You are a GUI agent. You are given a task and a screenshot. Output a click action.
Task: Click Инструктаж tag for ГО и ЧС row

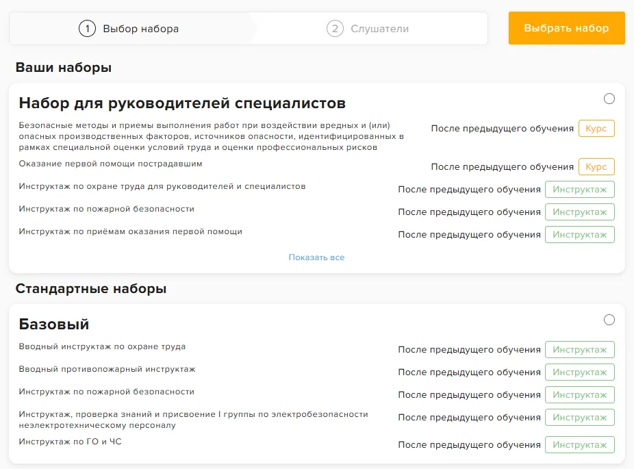580,445
